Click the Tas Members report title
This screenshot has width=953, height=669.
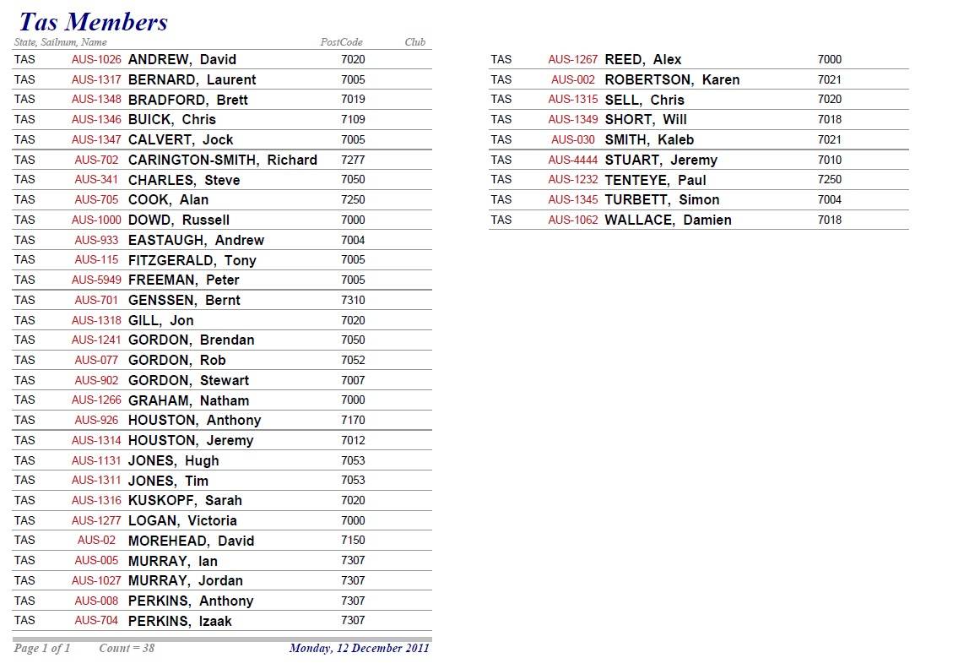pos(93,22)
